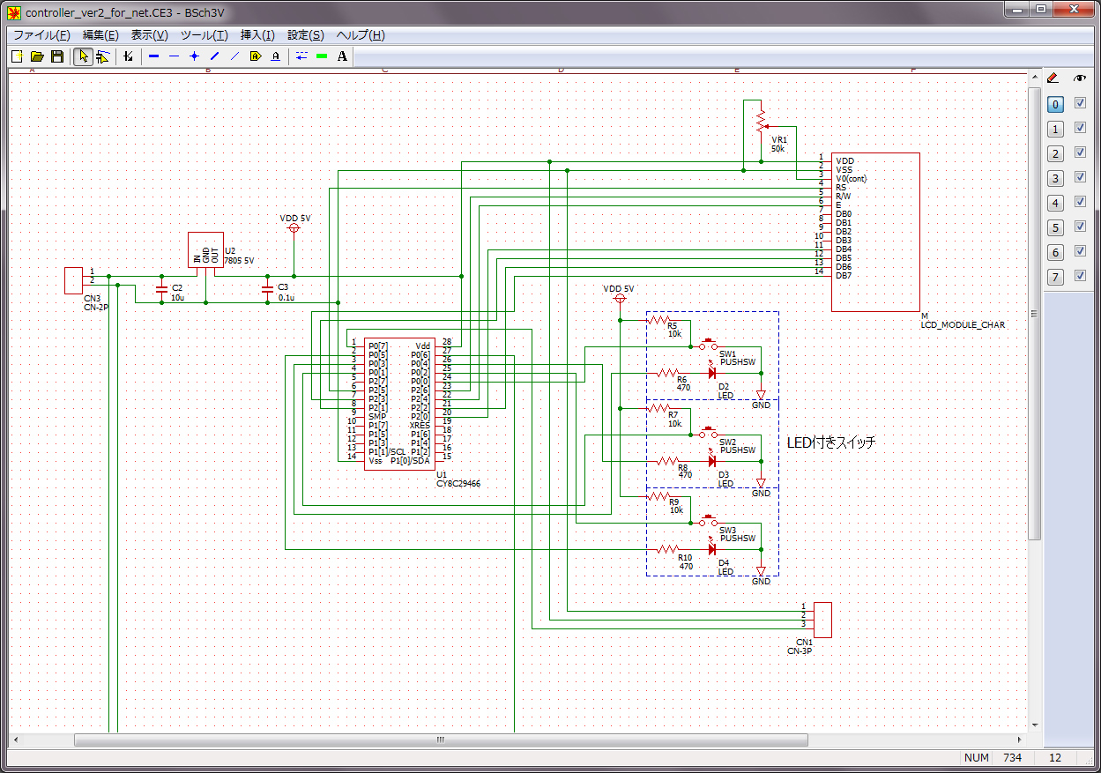Pick the yellow Tag tool
1101x773 pixels.
(x=255, y=56)
